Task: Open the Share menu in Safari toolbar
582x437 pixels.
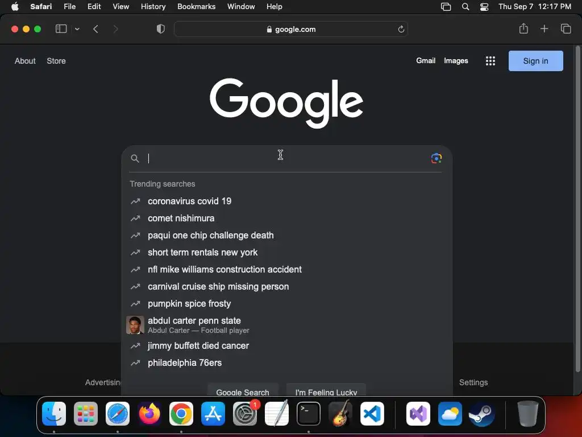Action: [x=523, y=28]
